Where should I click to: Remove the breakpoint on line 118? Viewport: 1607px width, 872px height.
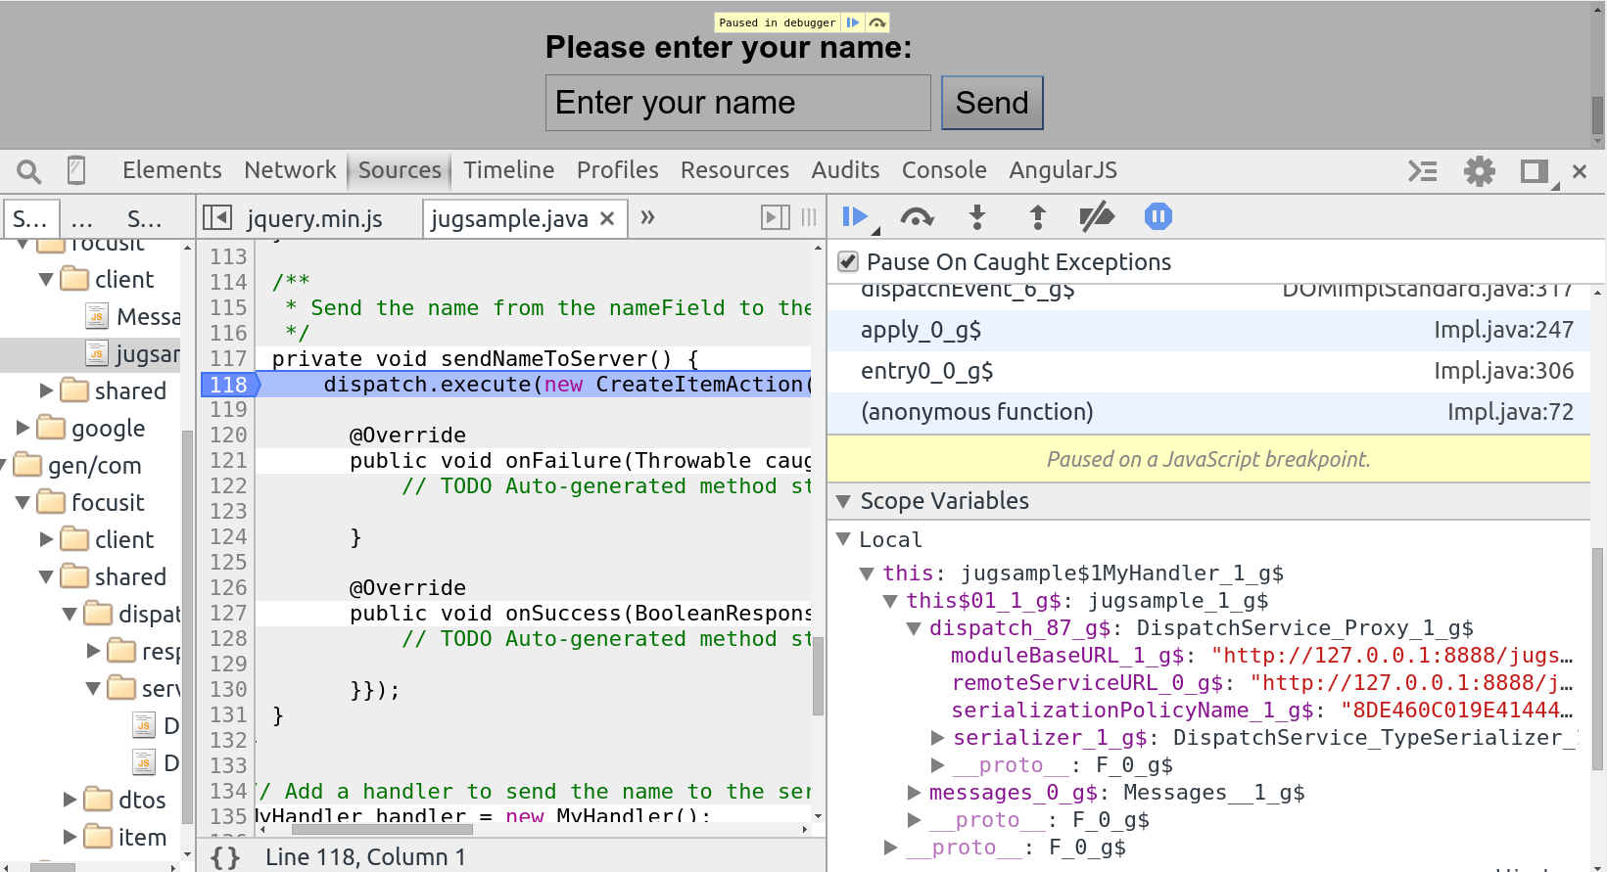pos(229,385)
